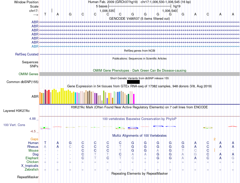Select the light-blue ABR transcript label
This screenshot has height=183, width=240.
tap(35, 46)
